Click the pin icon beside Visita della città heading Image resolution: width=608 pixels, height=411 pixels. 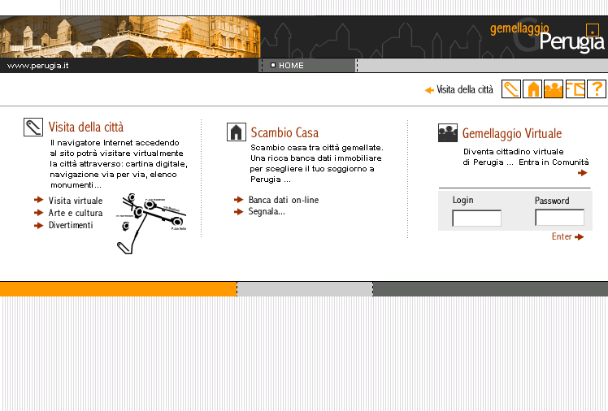33,127
